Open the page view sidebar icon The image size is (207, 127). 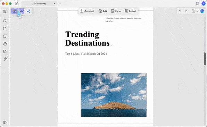pos(5,28)
